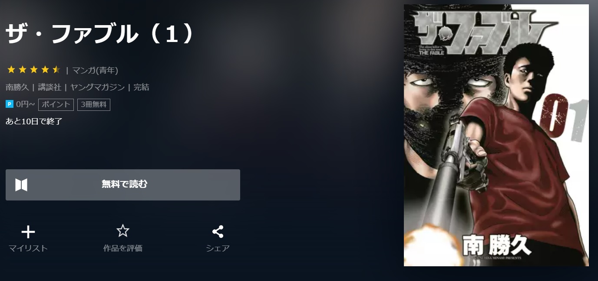The width and height of the screenshot is (598, 281).
Task: Click the ザ・ファブル cover image
Action: pos(496,135)
